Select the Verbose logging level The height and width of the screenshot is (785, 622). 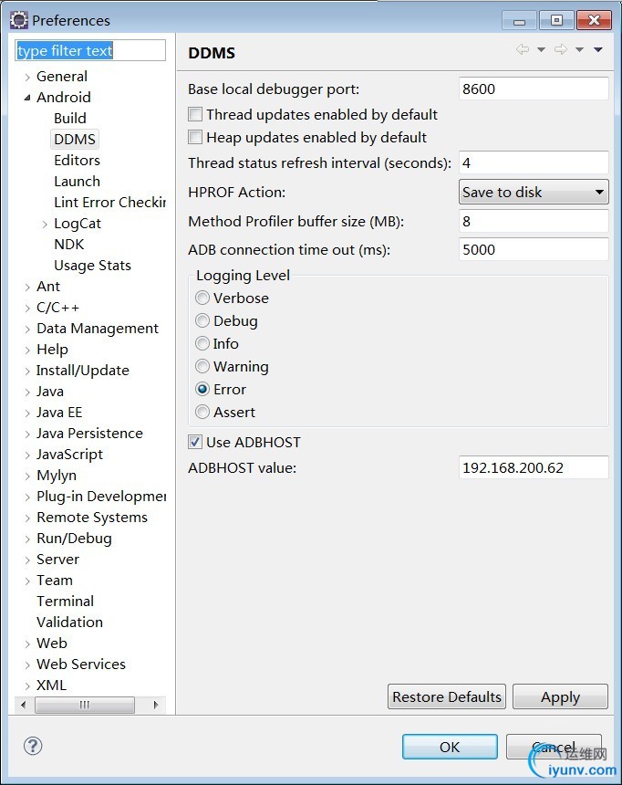(x=202, y=298)
